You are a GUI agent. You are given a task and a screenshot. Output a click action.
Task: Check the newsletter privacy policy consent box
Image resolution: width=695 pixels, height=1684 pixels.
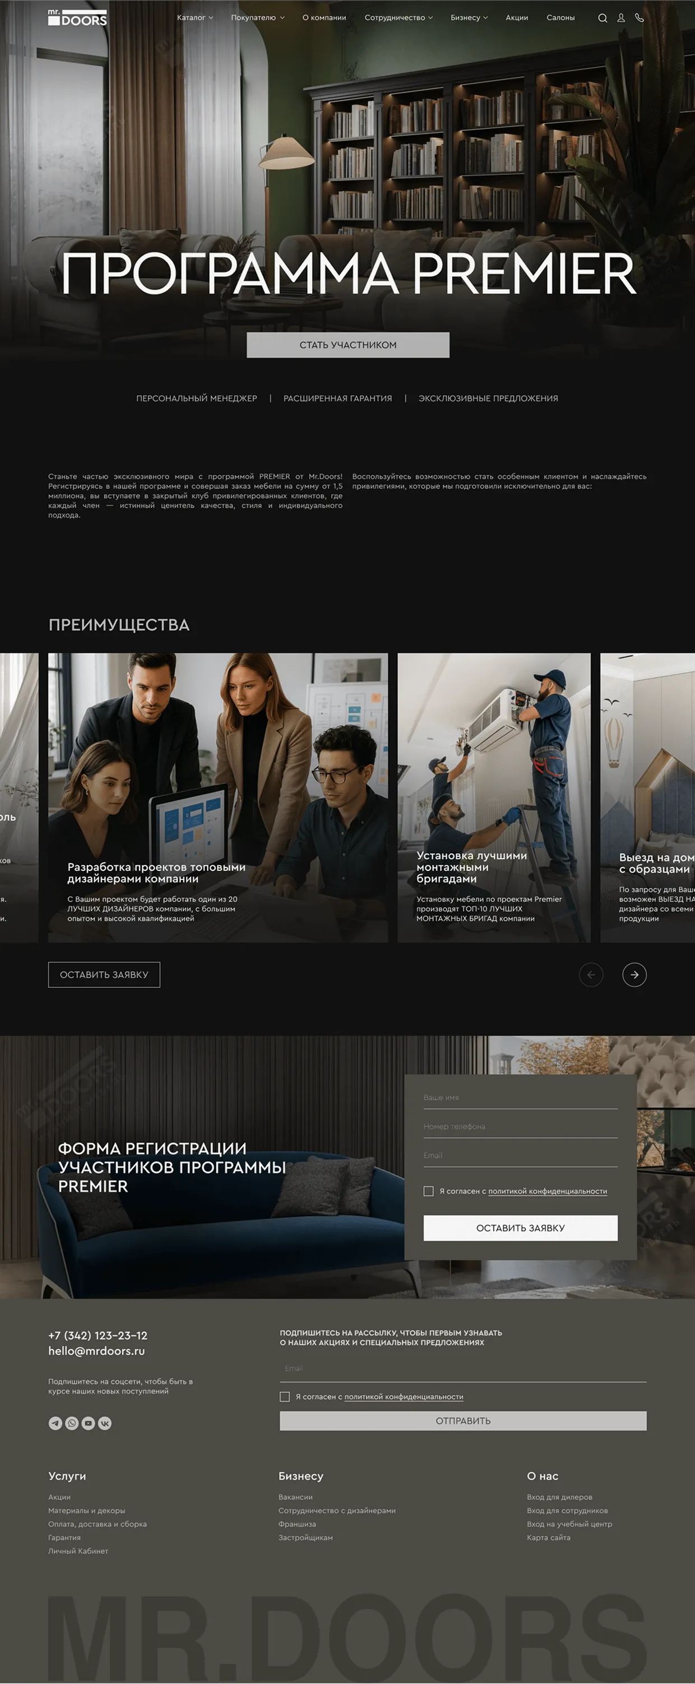(x=284, y=1397)
